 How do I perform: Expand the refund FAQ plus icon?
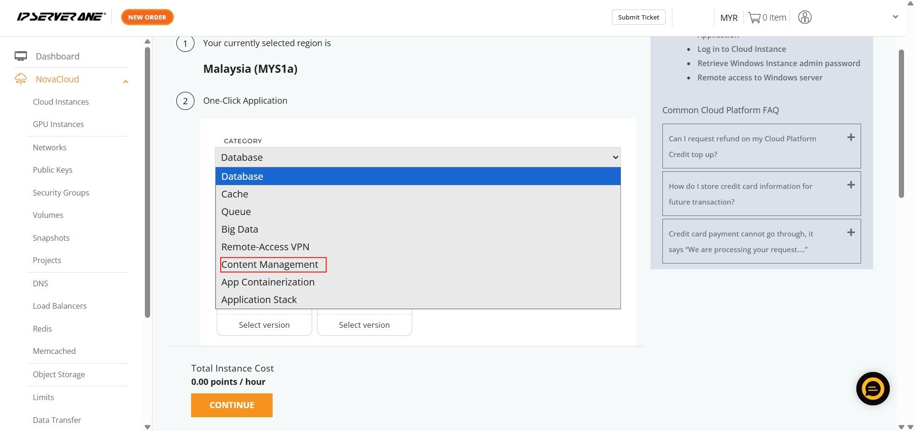851,137
